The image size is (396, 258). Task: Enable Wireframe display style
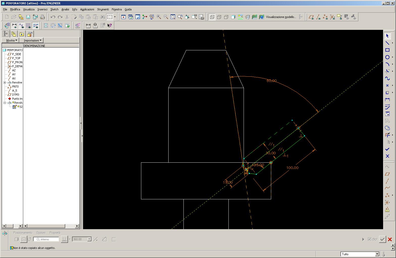point(212,17)
